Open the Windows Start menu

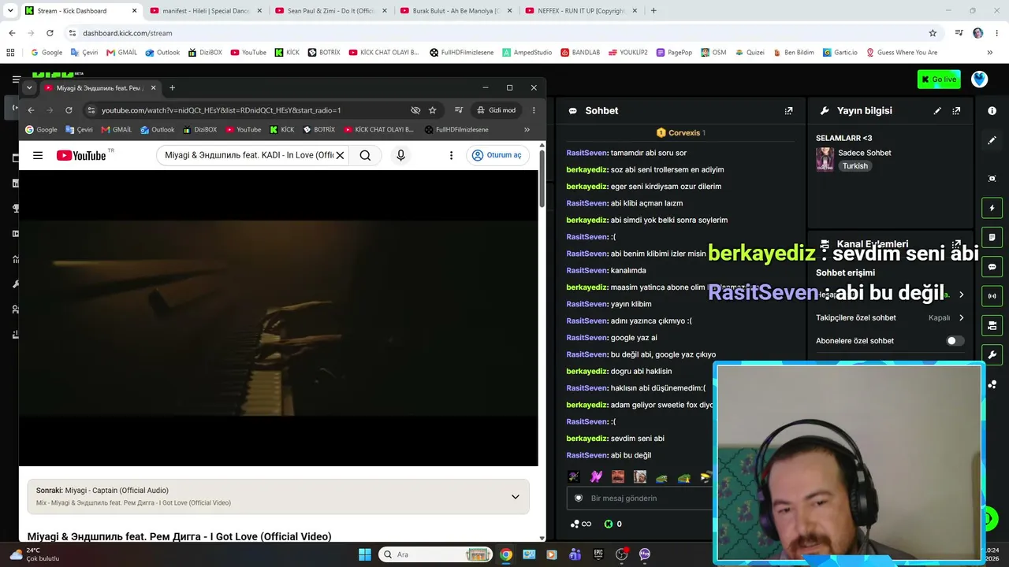coord(365,554)
